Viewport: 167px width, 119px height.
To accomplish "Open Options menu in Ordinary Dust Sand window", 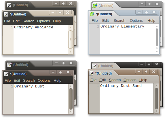I will [130, 80].
